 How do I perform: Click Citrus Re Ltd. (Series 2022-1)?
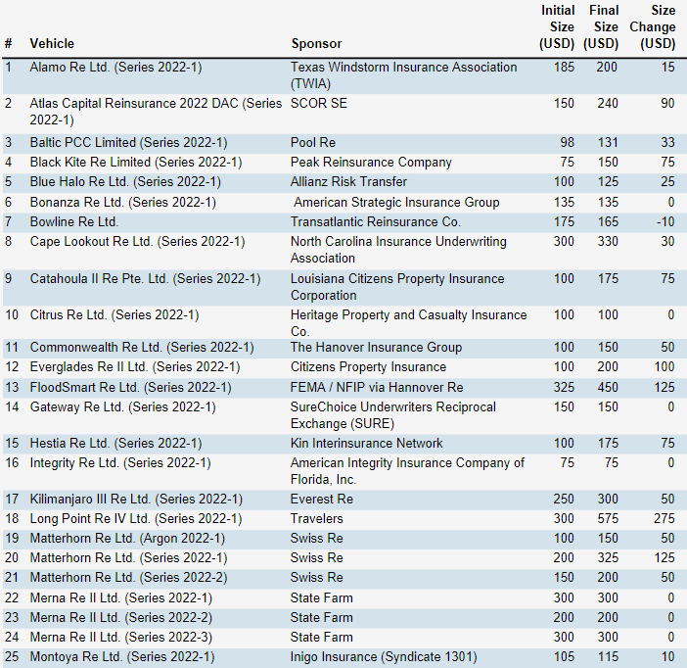tap(114, 315)
